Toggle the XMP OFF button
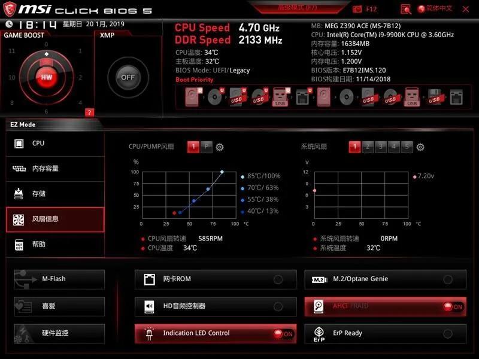 point(128,77)
